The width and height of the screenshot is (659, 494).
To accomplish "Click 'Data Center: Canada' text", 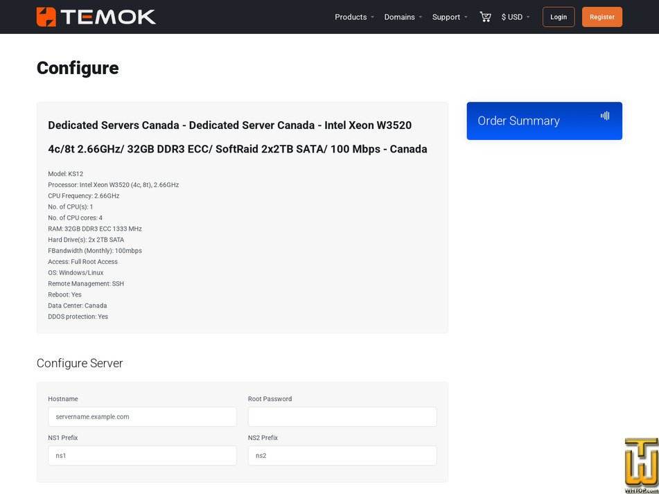I will click(78, 306).
